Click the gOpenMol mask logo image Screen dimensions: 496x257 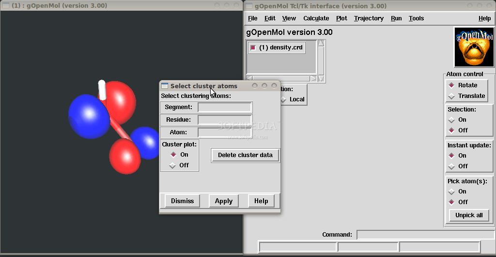pos(474,47)
